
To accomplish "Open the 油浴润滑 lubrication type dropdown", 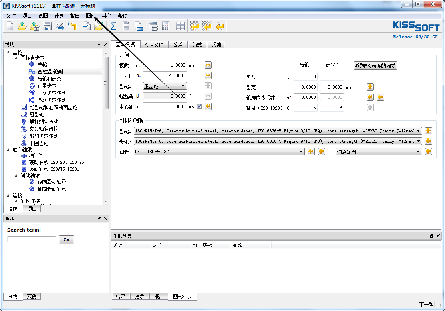I will point(379,152).
